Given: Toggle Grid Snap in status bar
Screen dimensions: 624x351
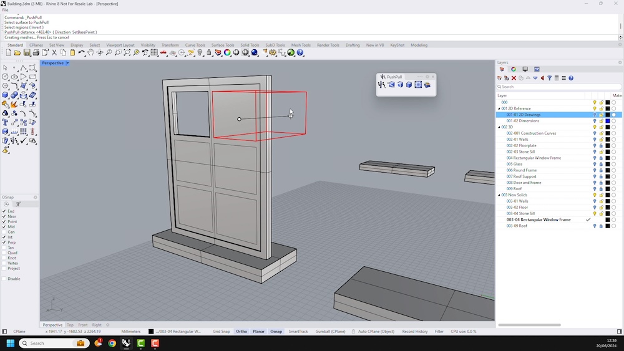Looking at the screenshot, I should 222,331.
